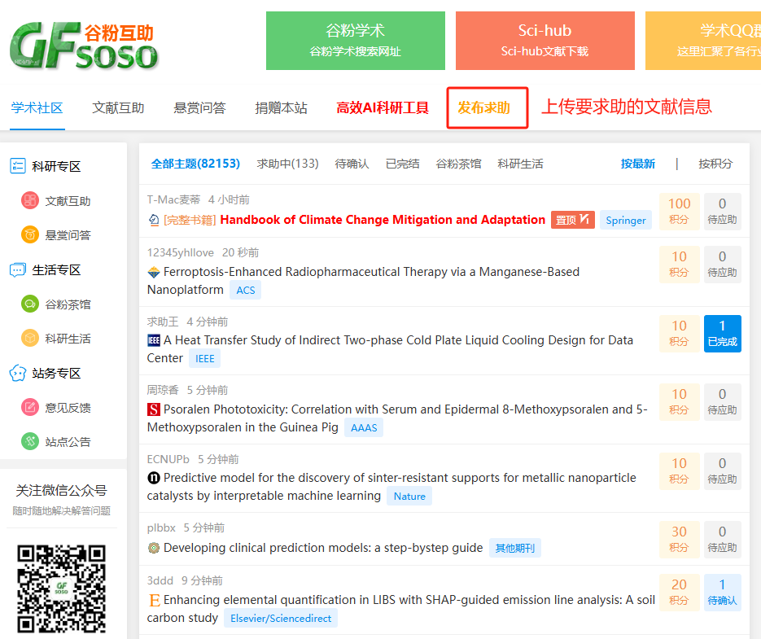Click the Springer tag label
Viewport: 761px width, 639px height.
625,220
